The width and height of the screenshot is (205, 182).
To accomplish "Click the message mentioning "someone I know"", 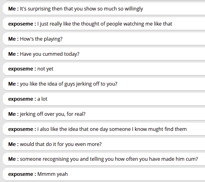I will (112, 129).
